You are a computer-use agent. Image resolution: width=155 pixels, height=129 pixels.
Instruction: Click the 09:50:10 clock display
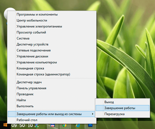click(x=22, y=125)
